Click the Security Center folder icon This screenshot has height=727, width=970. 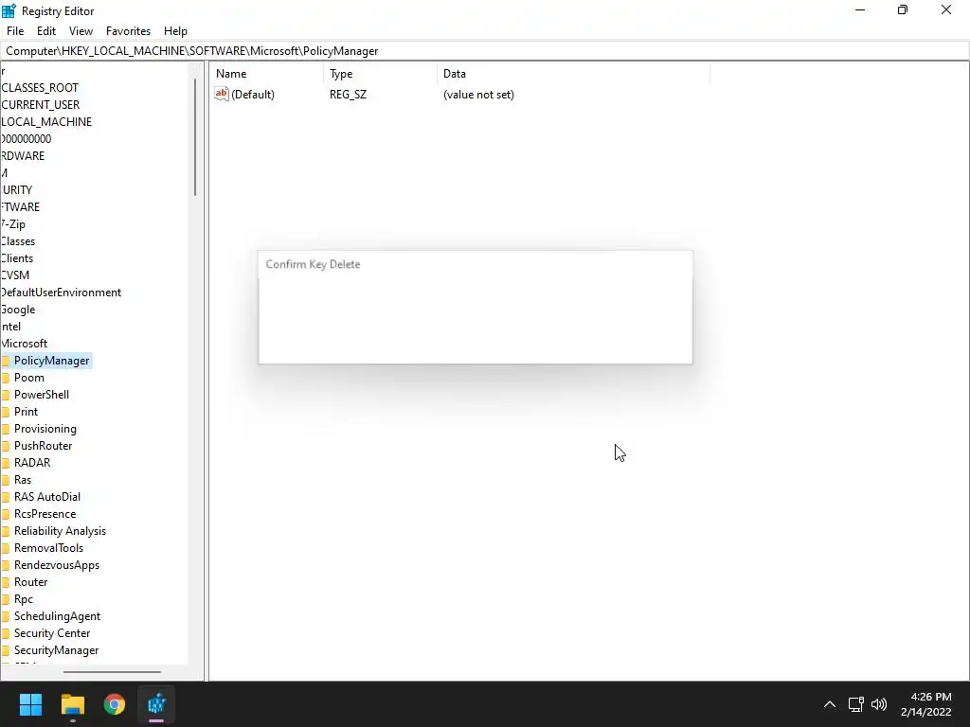pos(5,633)
